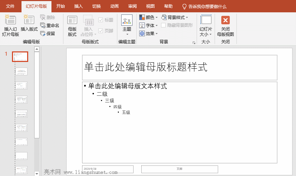Toggle Hide Background Graphics (隐藏背景图形) checkbox
The width and height of the screenshot is (296, 176).
(x=163, y=25)
